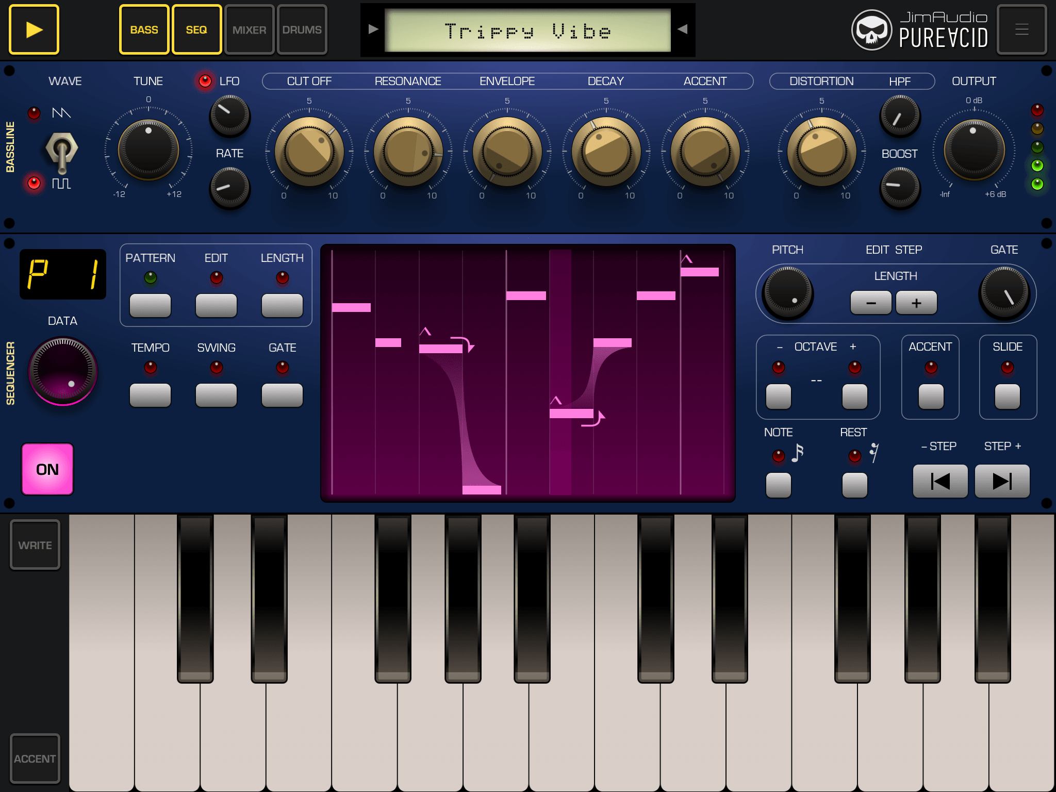The width and height of the screenshot is (1056, 792).
Task: Switch to the MIXER tab
Action: coord(249,30)
